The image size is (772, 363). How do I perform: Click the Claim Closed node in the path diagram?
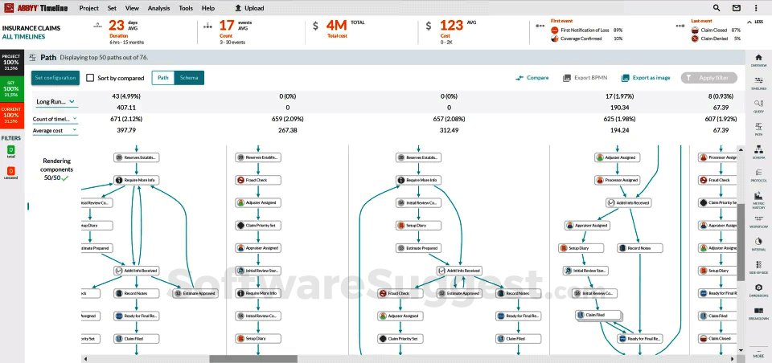(719, 338)
